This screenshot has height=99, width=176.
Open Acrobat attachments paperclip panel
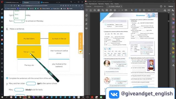[86, 24]
